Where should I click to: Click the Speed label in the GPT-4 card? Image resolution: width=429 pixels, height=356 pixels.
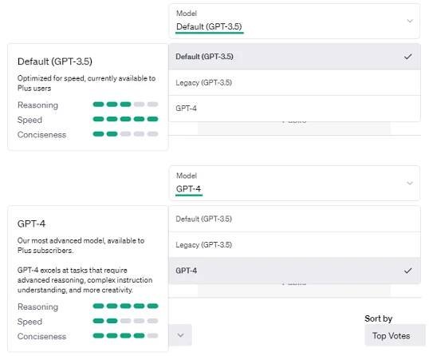(x=30, y=322)
